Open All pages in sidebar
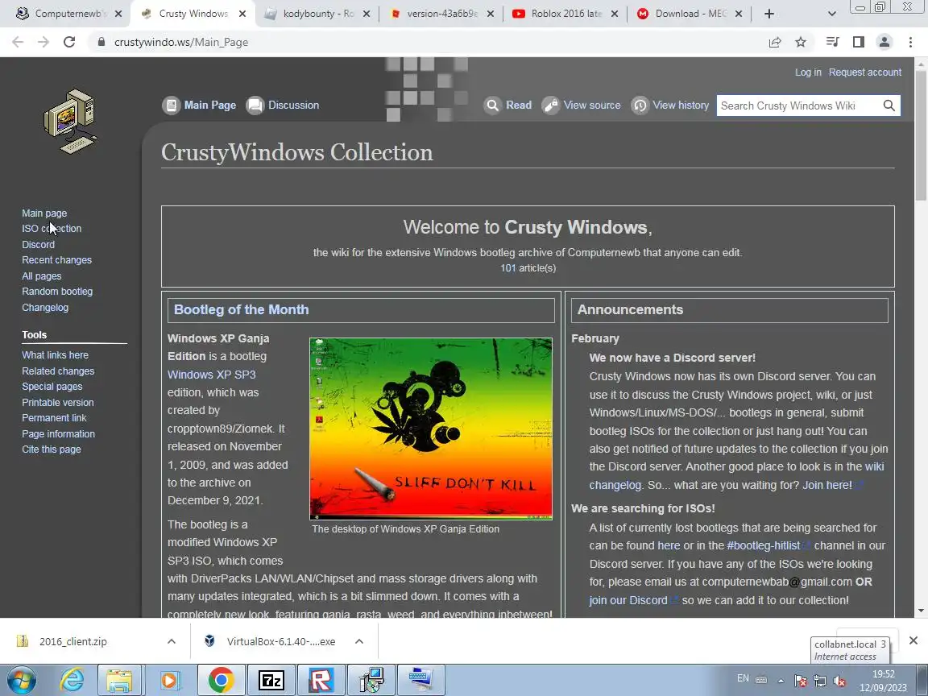 coord(41,275)
